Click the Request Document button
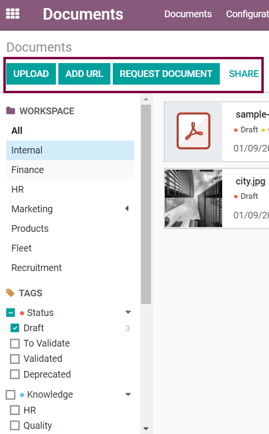The height and width of the screenshot is (434, 269). [x=166, y=74]
